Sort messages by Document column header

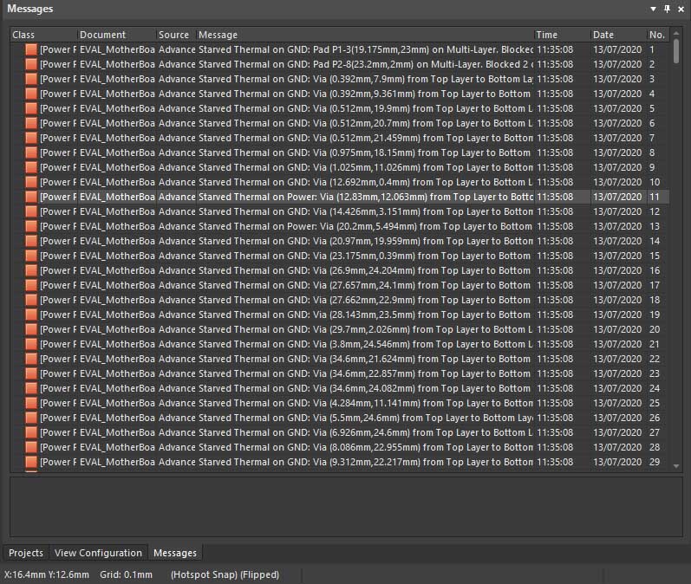pyautogui.click(x=115, y=35)
